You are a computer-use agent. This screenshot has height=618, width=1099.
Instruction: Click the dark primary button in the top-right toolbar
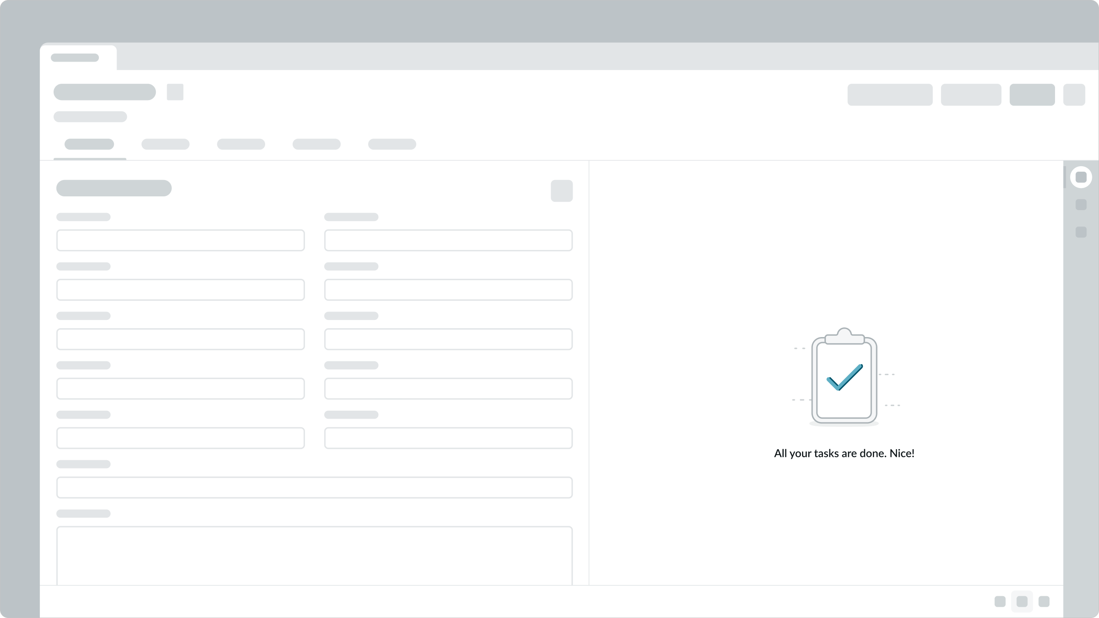click(1032, 95)
